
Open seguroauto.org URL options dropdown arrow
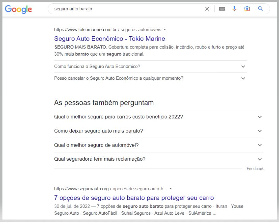pos(170,188)
